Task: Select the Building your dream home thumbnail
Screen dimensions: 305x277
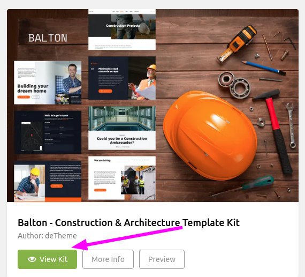Action: 48,83
